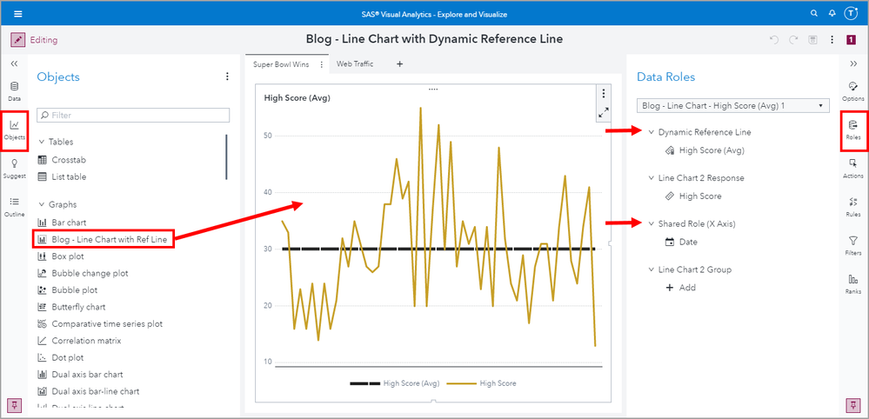
Task: Open notifications bell
Action: pyautogui.click(x=832, y=13)
